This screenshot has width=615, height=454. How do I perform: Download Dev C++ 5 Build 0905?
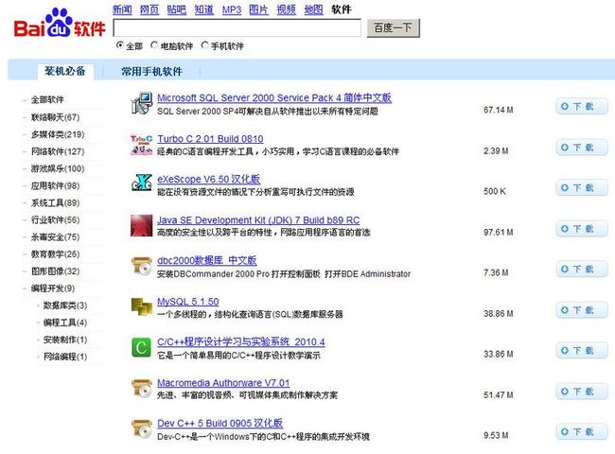[x=582, y=431]
